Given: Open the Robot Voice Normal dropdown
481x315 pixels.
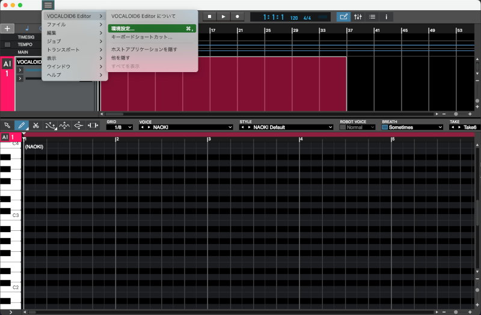Looking at the screenshot, I should point(361,127).
